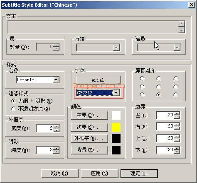Image resolution: width=197 pixels, height=183 pixels.
Task: Click the 取消(C) cancel button
Action: click(60, 173)
